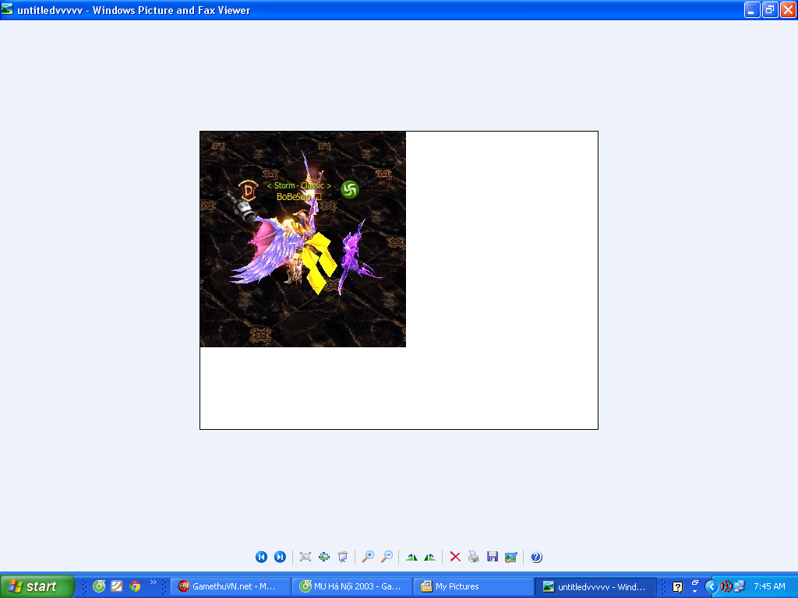This screenshot has width=798, height=598.
Task: Click the 7:45 AM system clock
Action: [x=769, y=586]
